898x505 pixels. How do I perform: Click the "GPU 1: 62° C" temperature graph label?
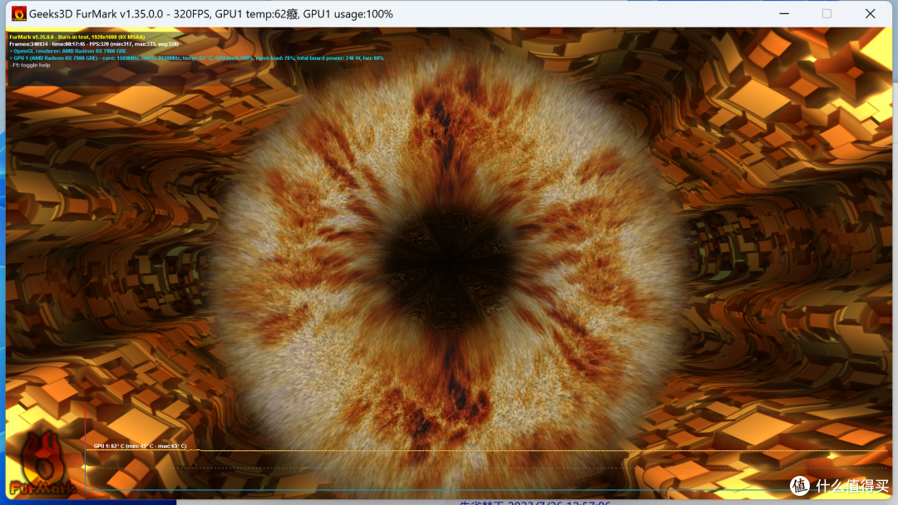140,446
